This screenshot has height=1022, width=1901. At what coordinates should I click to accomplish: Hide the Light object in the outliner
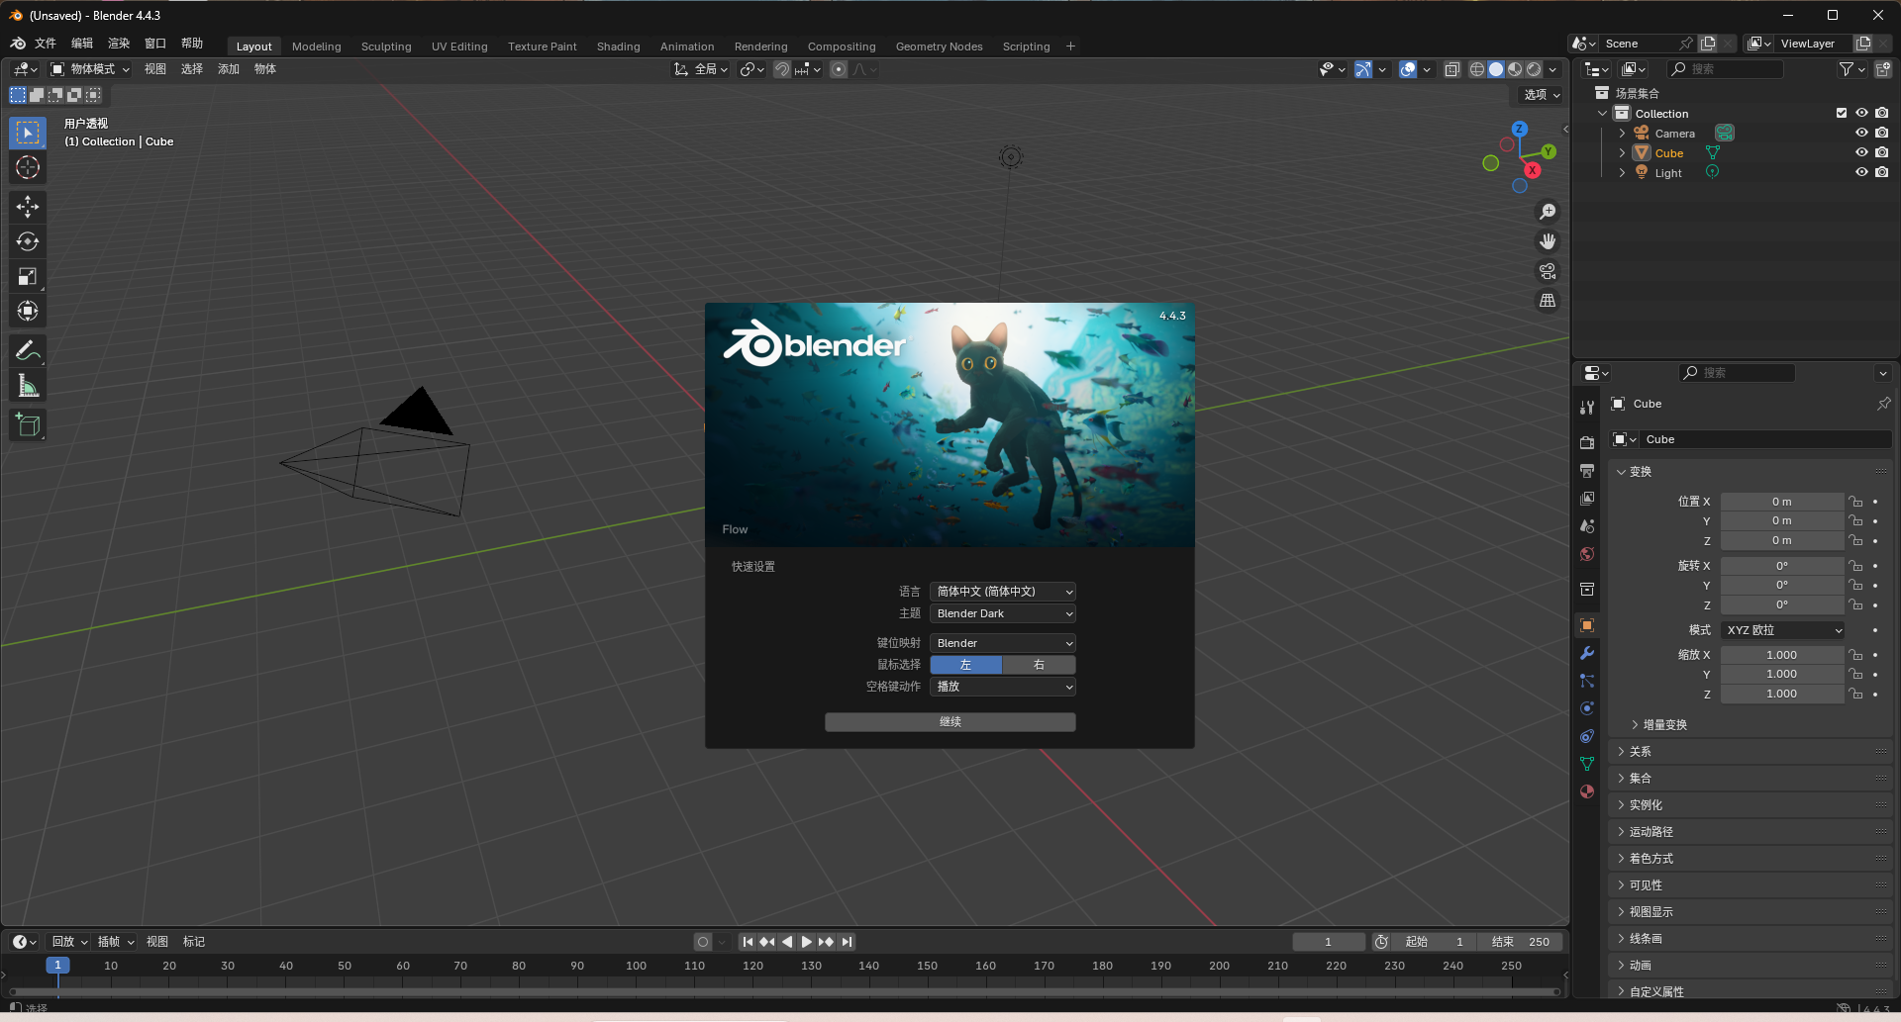[x=1861, y=172]
